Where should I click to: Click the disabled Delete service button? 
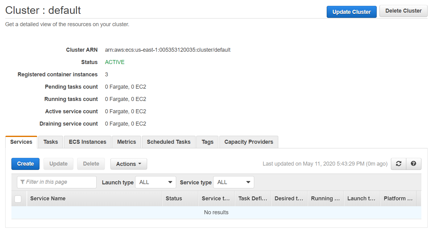[x=91, y=164]
